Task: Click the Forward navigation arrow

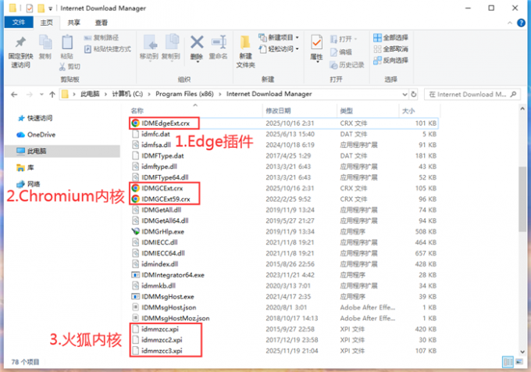Action: pos(30,95)
